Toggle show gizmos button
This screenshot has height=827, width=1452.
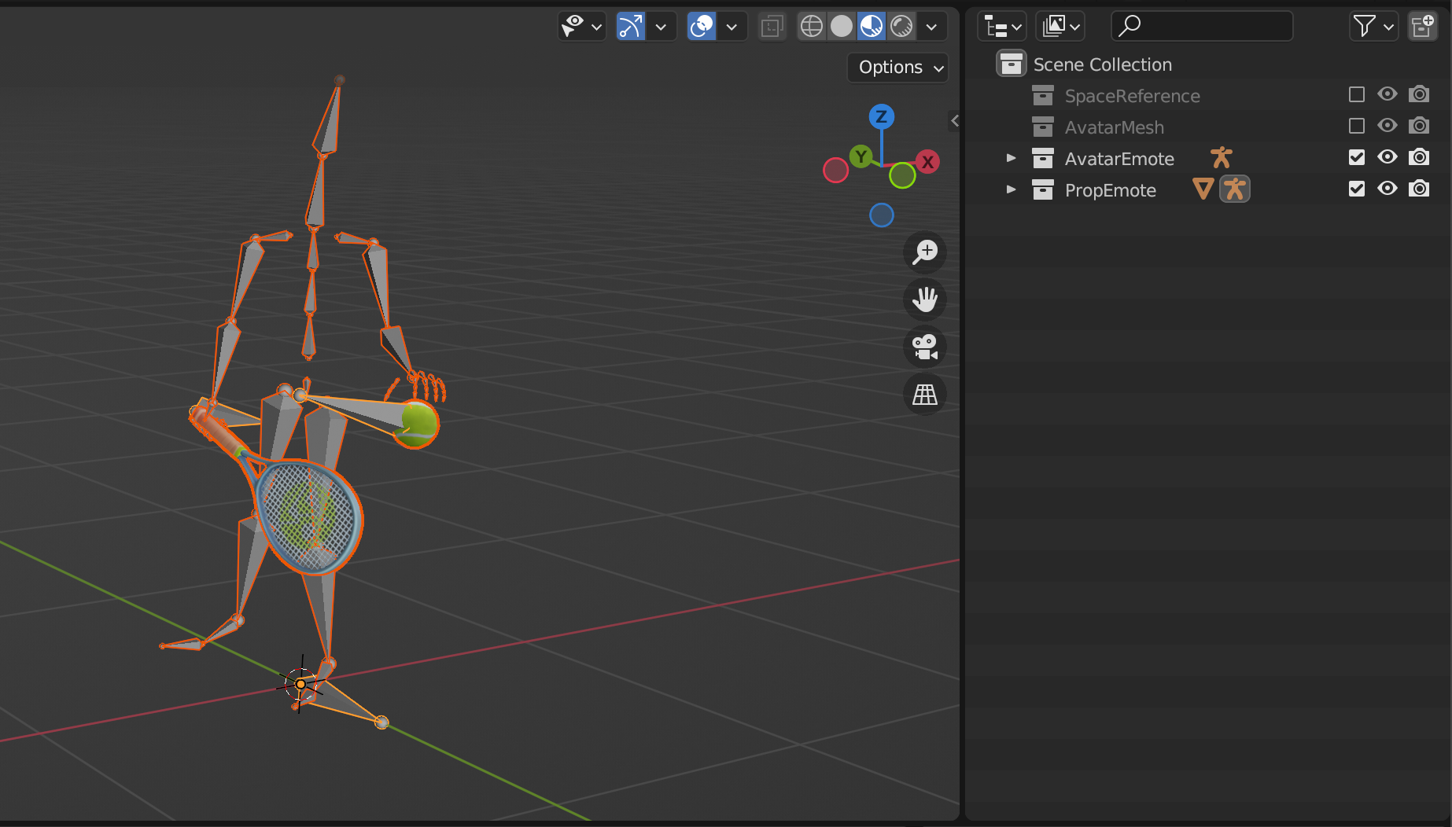point(630,27)
